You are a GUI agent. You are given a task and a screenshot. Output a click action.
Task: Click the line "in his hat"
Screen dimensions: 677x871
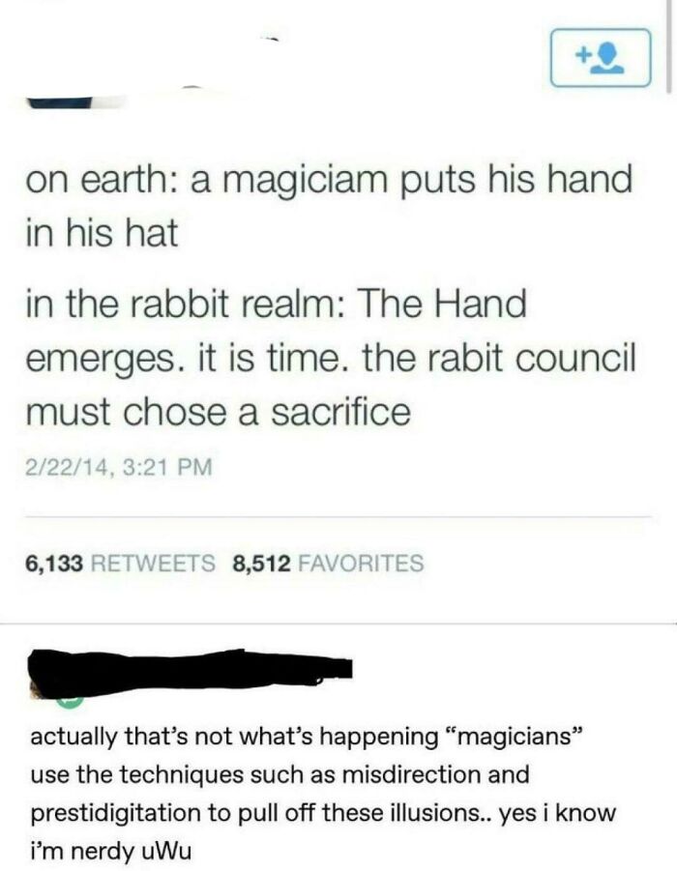coord(102,233)
